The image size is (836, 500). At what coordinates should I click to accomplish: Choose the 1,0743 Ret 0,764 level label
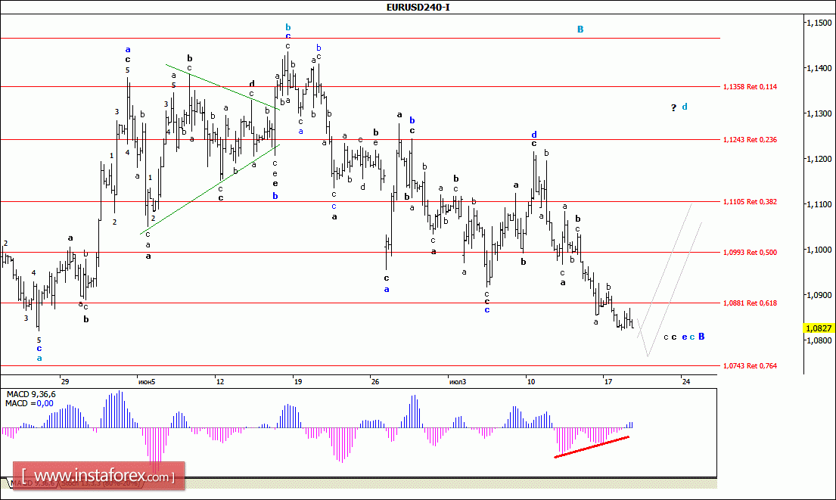click(750, 366)
